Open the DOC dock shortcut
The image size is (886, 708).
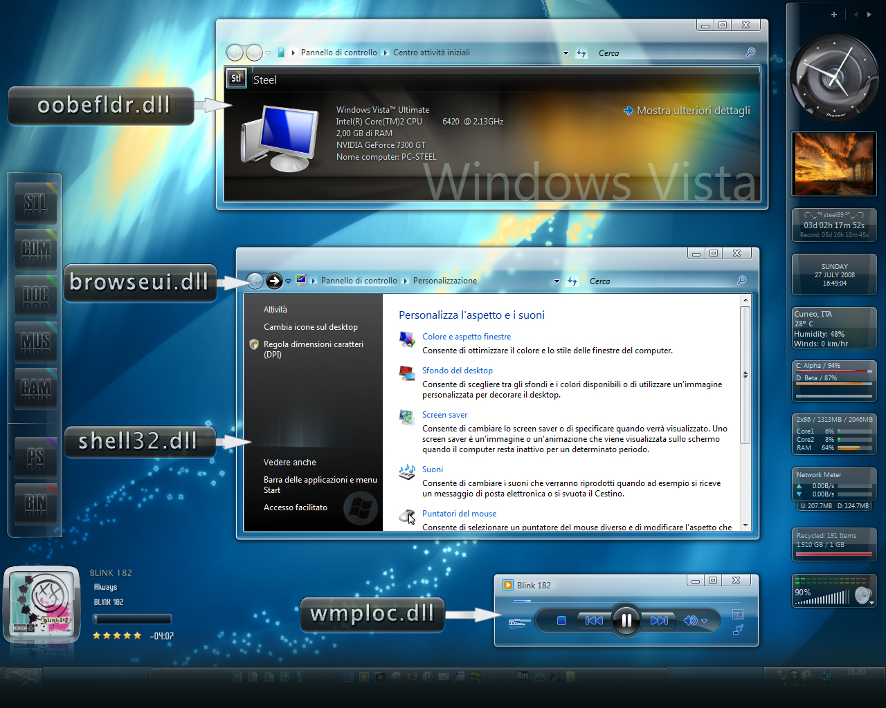36,296
